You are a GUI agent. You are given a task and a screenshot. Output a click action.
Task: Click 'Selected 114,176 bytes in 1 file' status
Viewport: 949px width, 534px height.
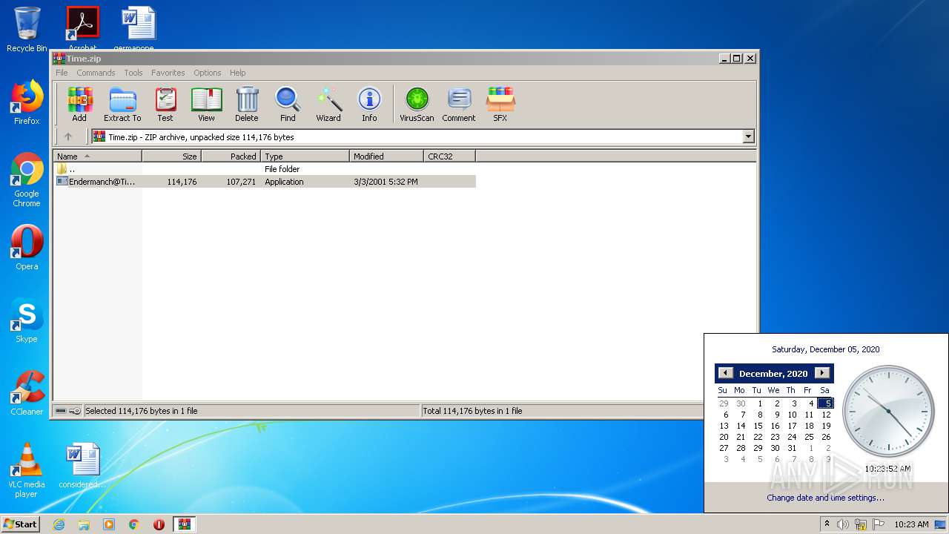point(141,411)
